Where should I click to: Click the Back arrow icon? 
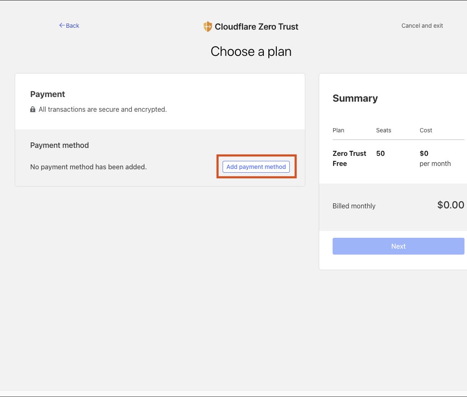pyautogui.click(x=62, y=26)
